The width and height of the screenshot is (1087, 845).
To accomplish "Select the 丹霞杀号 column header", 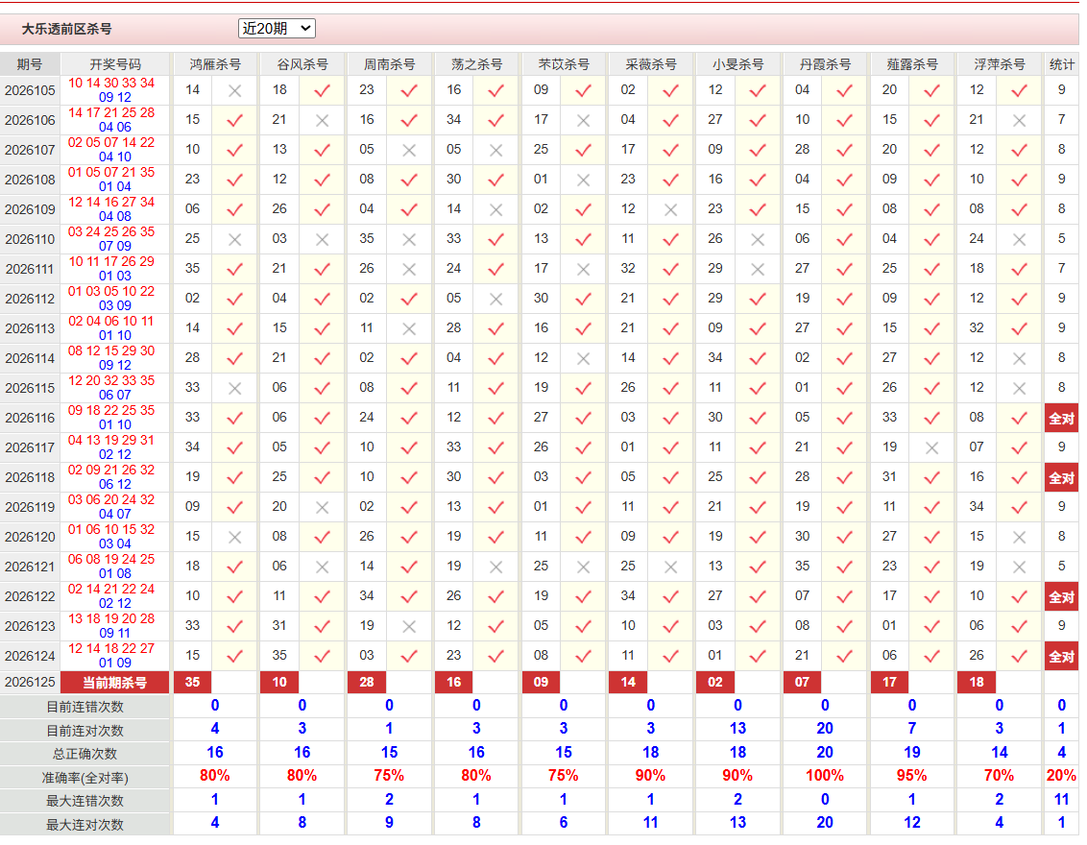I will click(824, 64).
